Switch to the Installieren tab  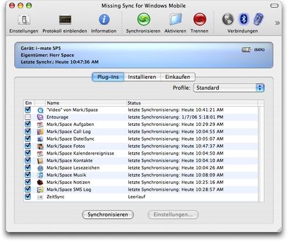(x=142, y=77)
